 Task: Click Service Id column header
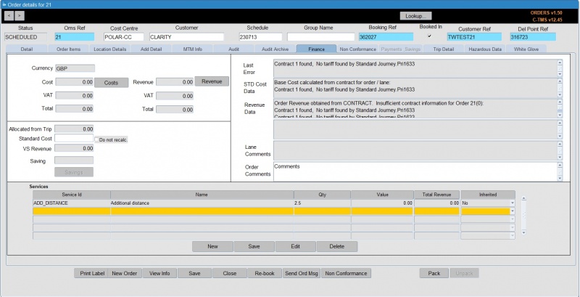(x=71, y=195)
